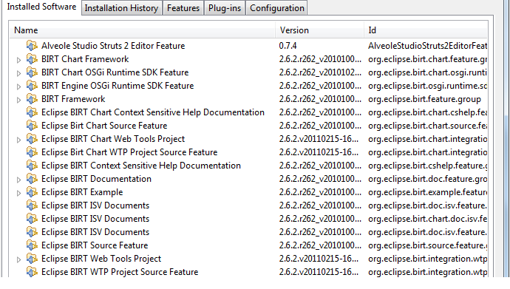510x289 pixels.
Task: Open the Installation History tab
Action: pyautogui.click(x=121, y=8)
